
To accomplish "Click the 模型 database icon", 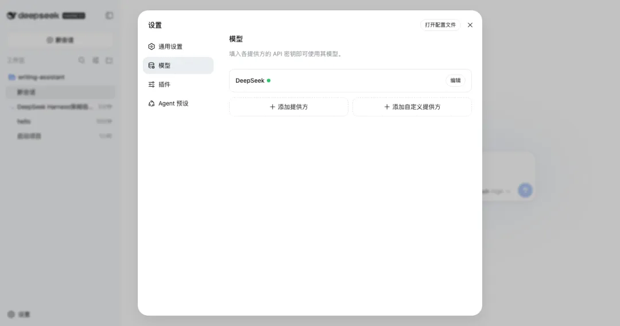I will 152,65.
